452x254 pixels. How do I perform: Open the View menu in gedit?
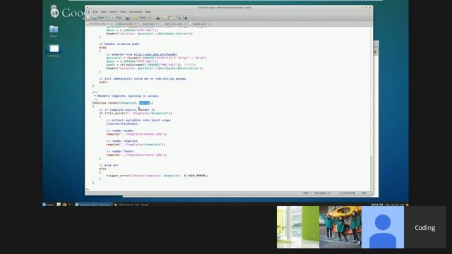[x=104, y=12]
